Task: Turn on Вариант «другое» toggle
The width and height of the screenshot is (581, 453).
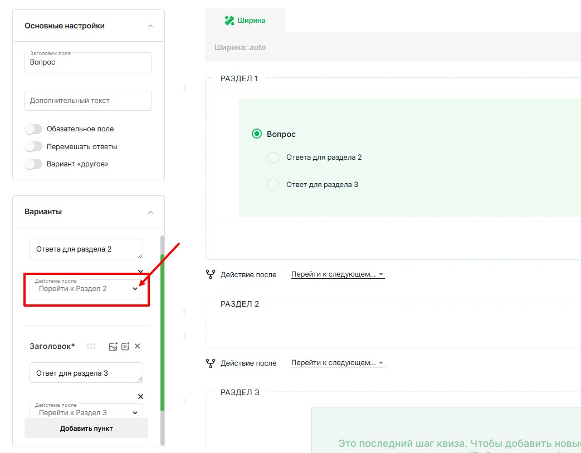Action: click(x=33, y=164)
